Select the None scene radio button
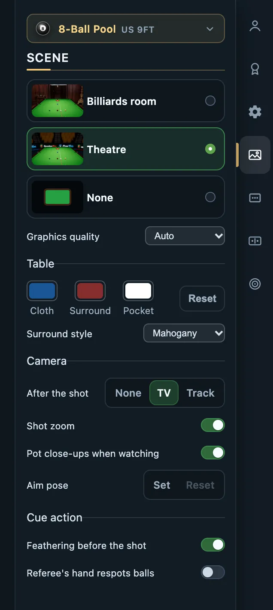Image resolution: width=273 pixels, height=610 pixels. pos(210,197)
